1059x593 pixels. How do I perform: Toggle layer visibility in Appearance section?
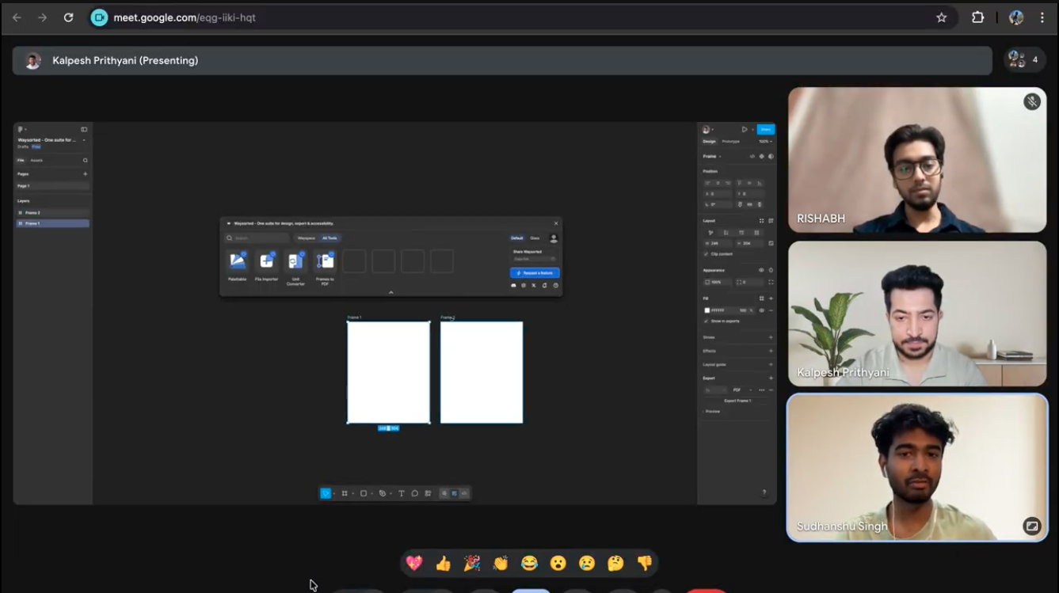761,270
